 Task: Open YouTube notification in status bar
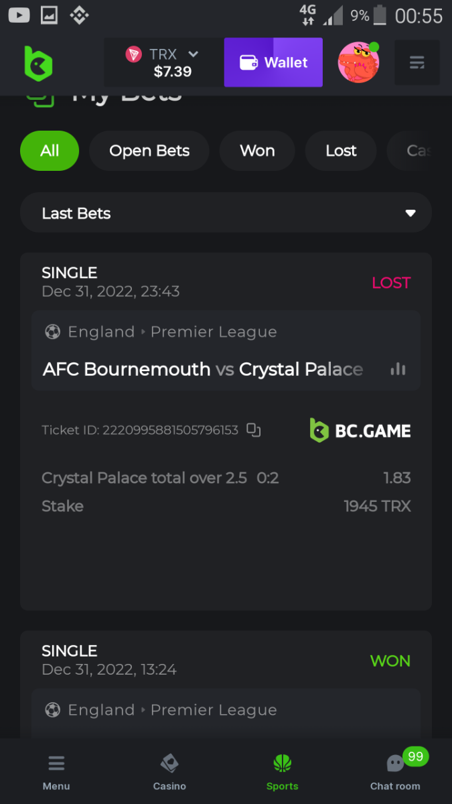(x=19, y=15)
